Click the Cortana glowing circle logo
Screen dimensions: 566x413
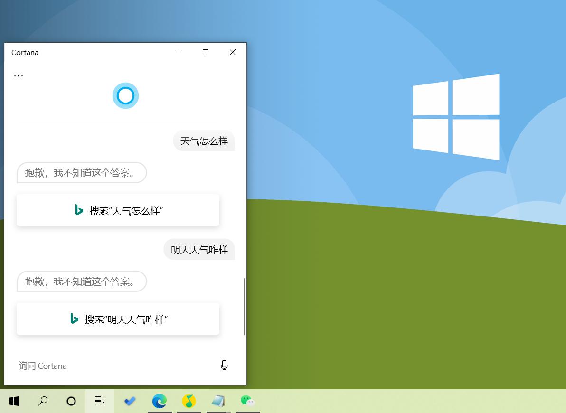(126, 96)
